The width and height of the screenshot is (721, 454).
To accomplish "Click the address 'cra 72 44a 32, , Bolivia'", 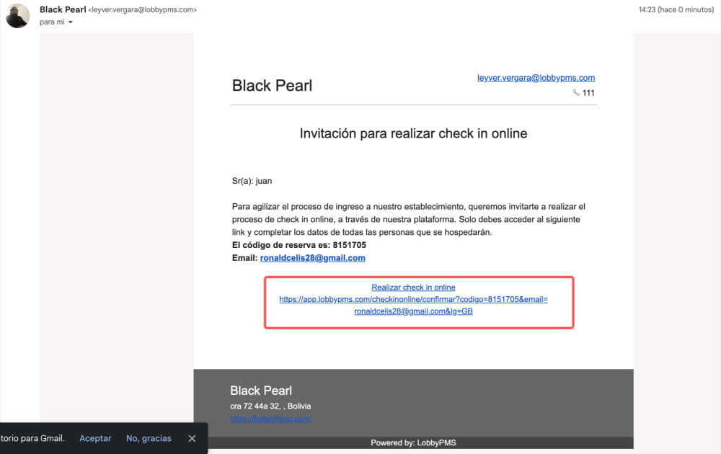I will coord(270,406).
